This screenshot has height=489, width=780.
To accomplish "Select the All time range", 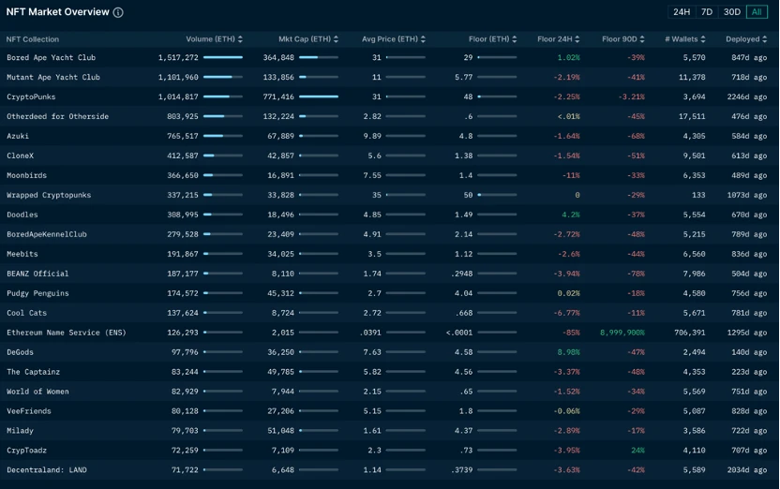I will tap(757, 12).
